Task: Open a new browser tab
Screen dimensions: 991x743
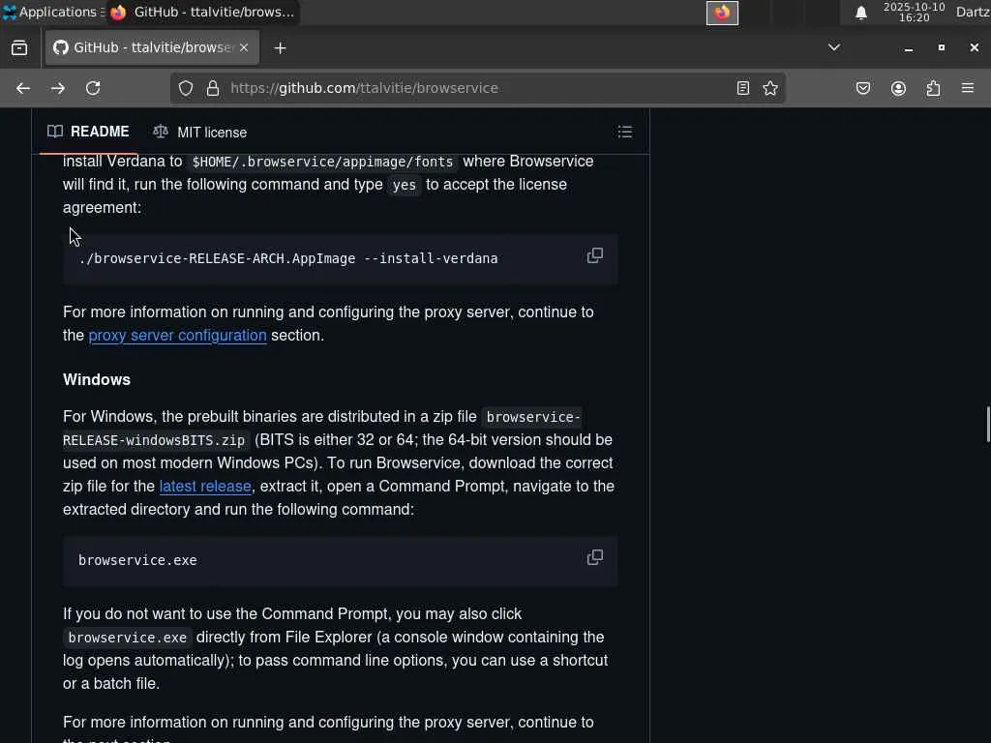Action: [280, 48]
